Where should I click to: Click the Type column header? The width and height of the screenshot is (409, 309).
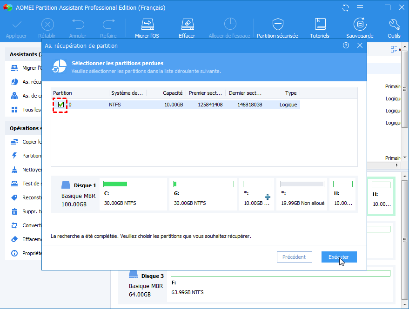coord(282,93)
